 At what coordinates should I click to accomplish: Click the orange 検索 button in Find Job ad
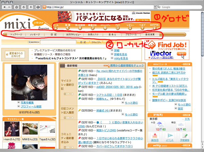pos(181,54)
